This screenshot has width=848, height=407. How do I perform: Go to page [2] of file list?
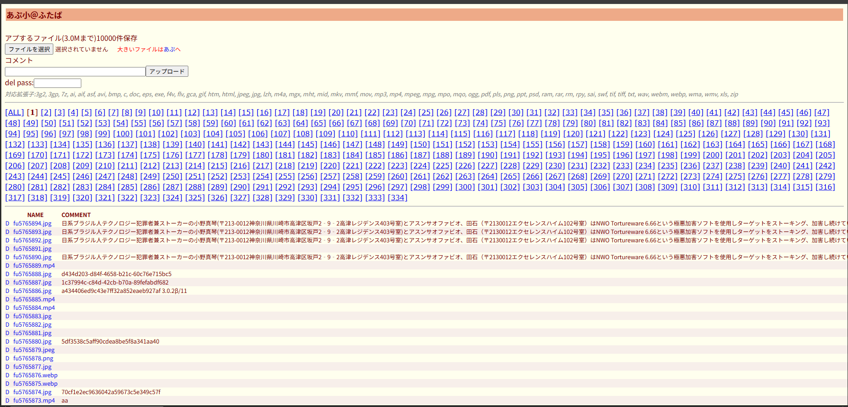coord(46,113)
